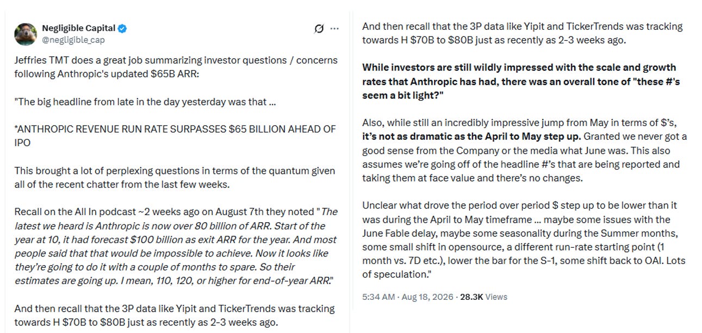This screenshot has width=702, height=333.
Task: Click the Negligible Capital display name
Action: coord(78,28)
